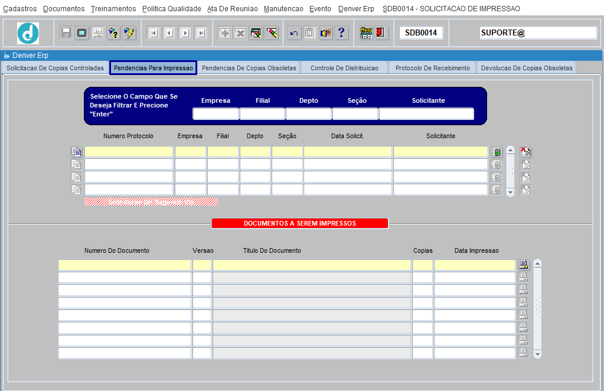Go to the last record
The image size is (604, 391).
(x=201, y=33)
